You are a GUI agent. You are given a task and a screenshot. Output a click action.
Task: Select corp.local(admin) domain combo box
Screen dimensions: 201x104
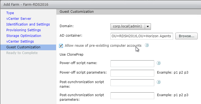tap(130, 27)
